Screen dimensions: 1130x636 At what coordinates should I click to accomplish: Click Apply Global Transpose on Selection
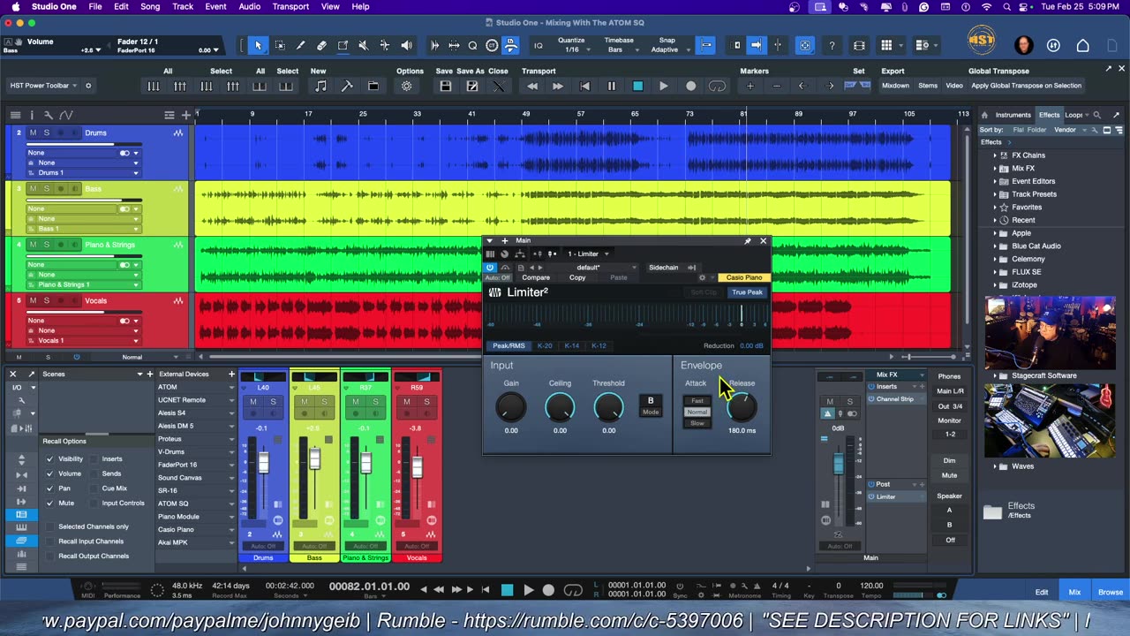click(1026, 86)
